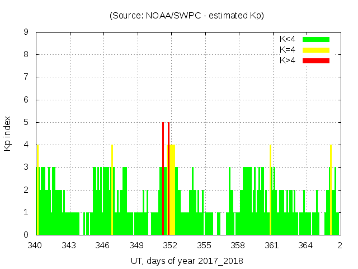Click the 'UT, days of year' x-axis label
This screenshot has width=358, height=269.
tap(187, 261)
